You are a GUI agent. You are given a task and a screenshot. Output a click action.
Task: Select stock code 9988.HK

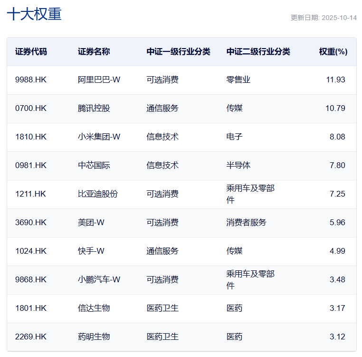[x=31, y=80]
